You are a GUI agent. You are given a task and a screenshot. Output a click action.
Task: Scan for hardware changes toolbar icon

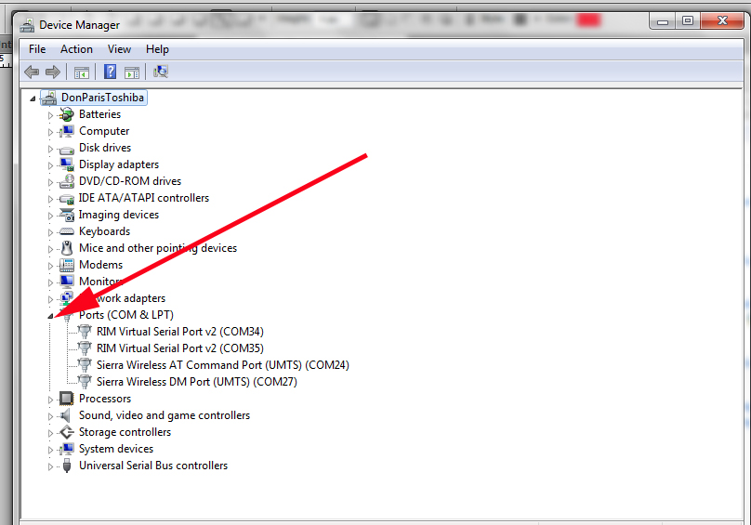coord(161,72)
